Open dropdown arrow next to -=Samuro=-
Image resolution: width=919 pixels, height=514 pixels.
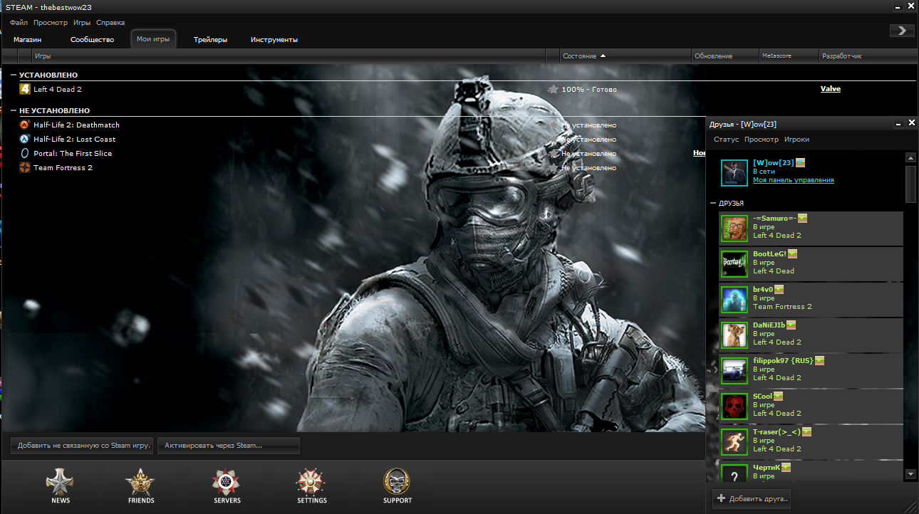pyautogui.click(x=802, y=219)
